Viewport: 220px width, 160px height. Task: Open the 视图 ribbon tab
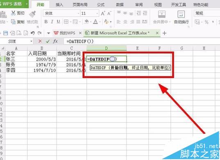coord(158,5)
